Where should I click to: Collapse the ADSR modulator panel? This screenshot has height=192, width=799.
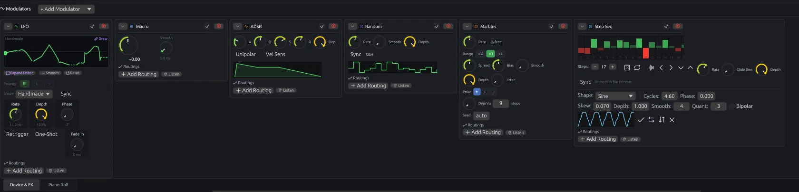tap(237, 27)
